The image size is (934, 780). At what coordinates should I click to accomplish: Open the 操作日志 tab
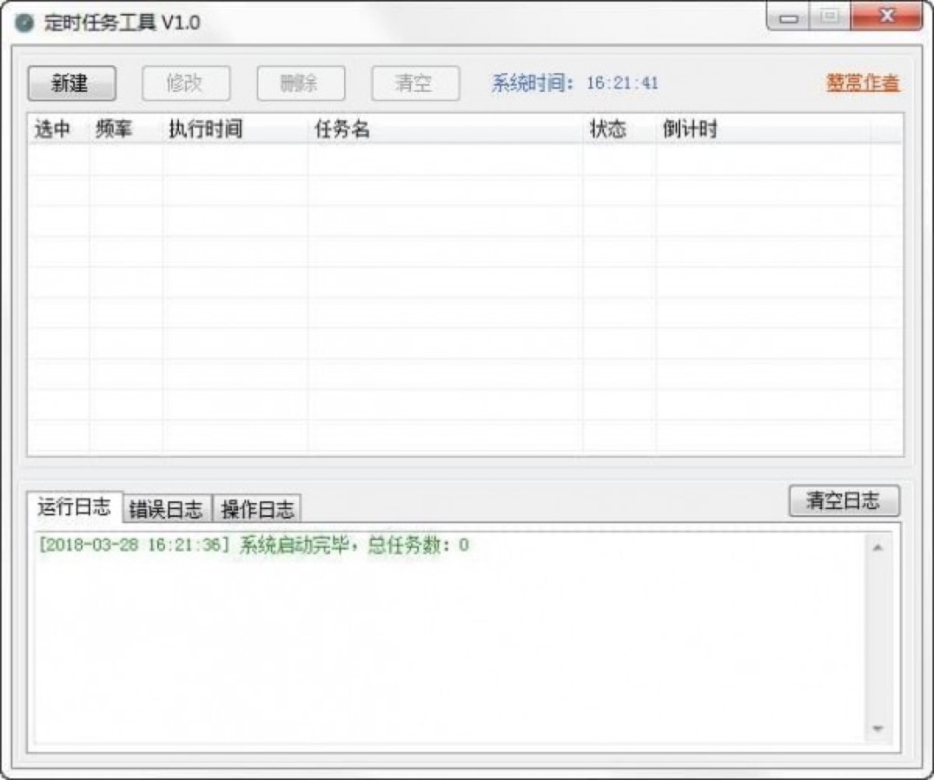[257, 509]
